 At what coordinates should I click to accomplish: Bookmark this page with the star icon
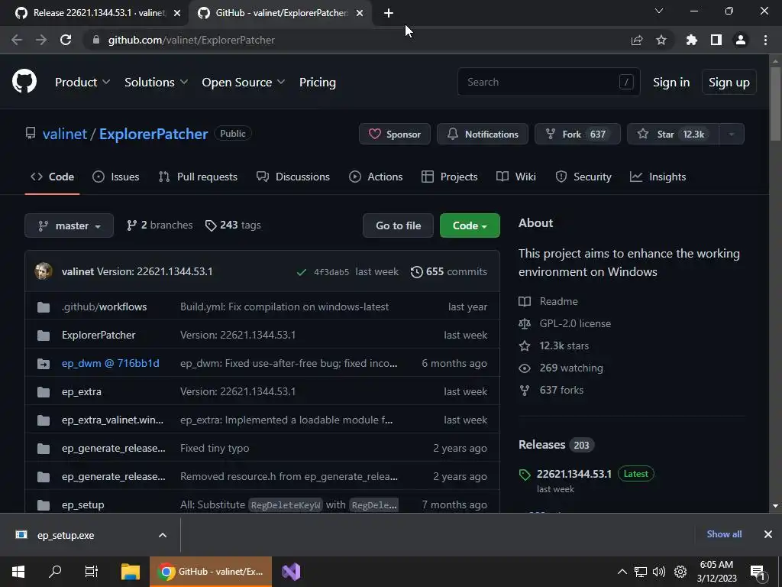[661, 40]
